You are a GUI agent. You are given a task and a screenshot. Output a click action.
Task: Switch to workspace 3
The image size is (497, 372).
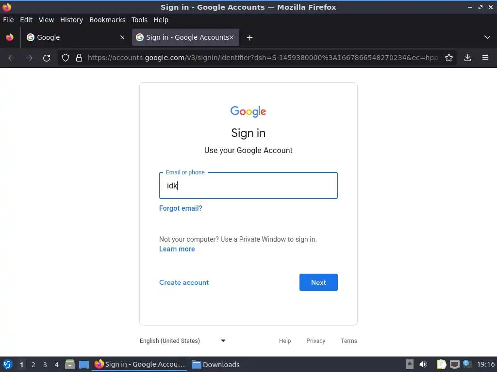tap(45, 365)
